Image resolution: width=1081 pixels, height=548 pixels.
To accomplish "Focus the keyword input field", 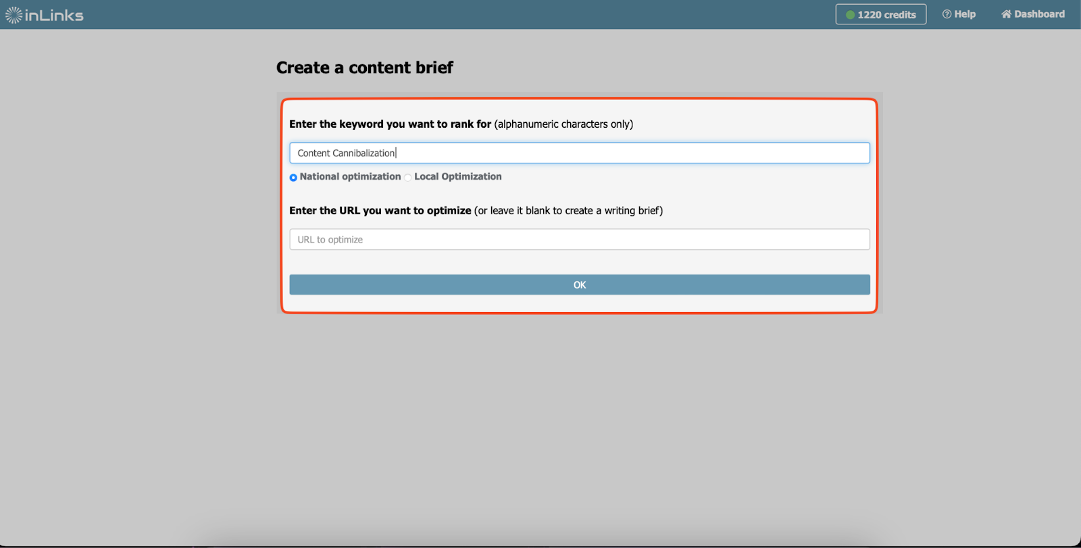I will (579, 153).
